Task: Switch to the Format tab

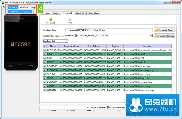Action: coord(56,13)
